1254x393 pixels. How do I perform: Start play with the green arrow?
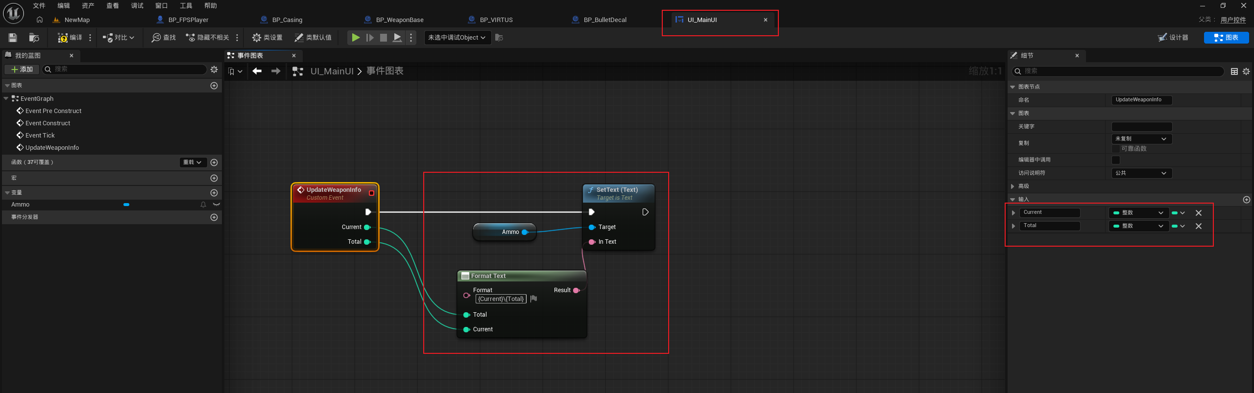pos(356,38)
